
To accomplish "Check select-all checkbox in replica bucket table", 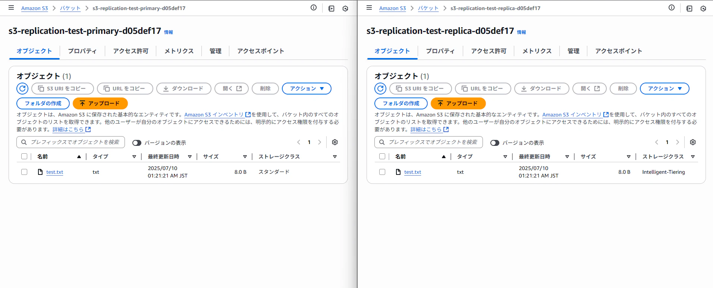I will tap(382, 156).
